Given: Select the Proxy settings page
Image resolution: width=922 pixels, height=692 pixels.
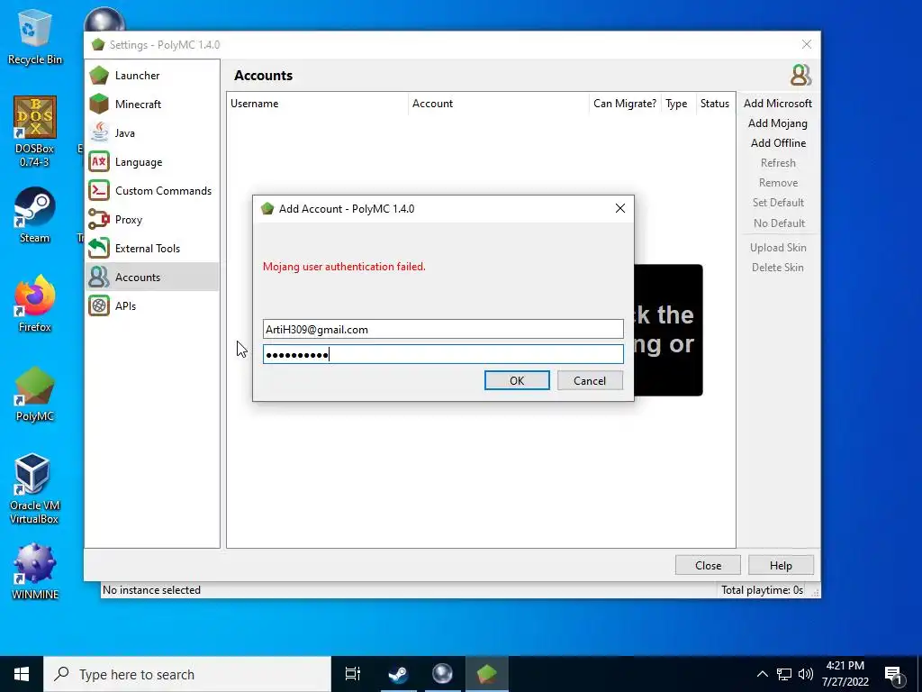Looking at the screenshot, I should 152,220.
